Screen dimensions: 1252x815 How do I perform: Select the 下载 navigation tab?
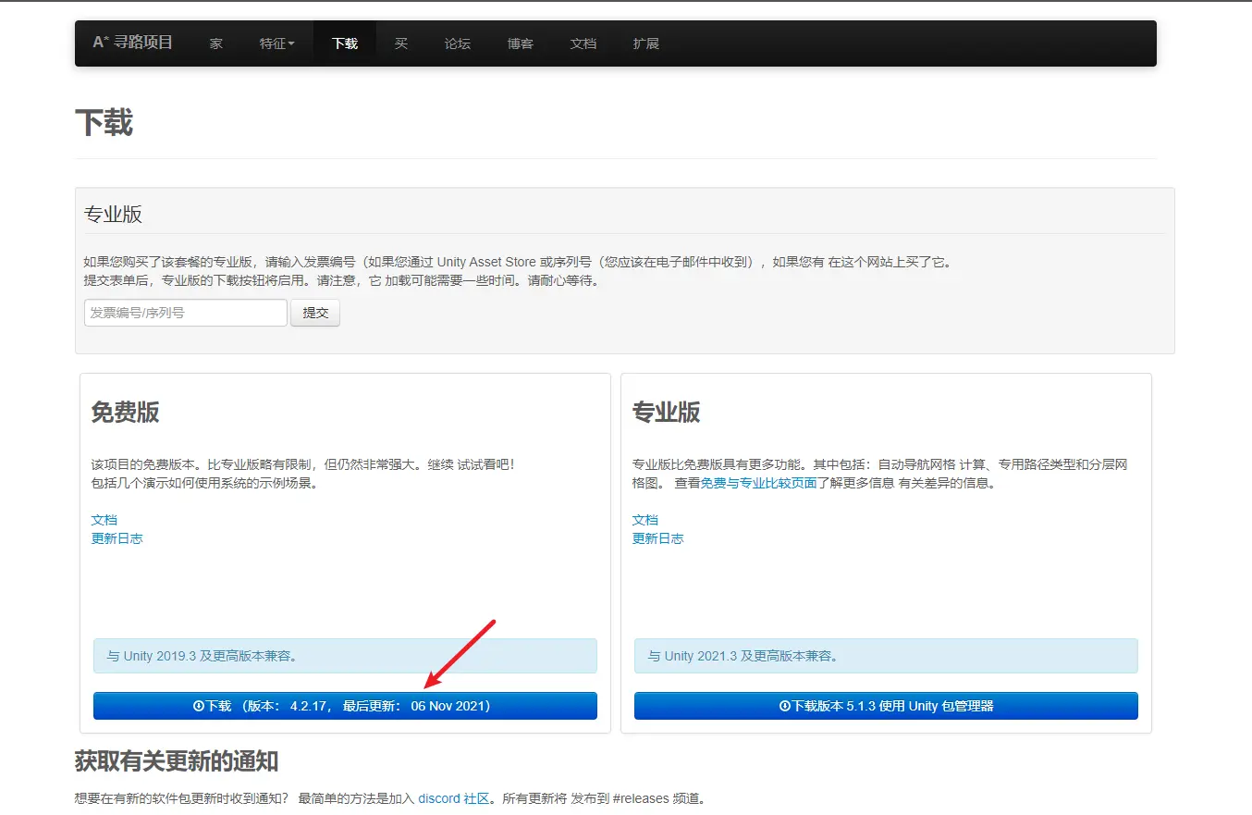(x=345, y=43)
